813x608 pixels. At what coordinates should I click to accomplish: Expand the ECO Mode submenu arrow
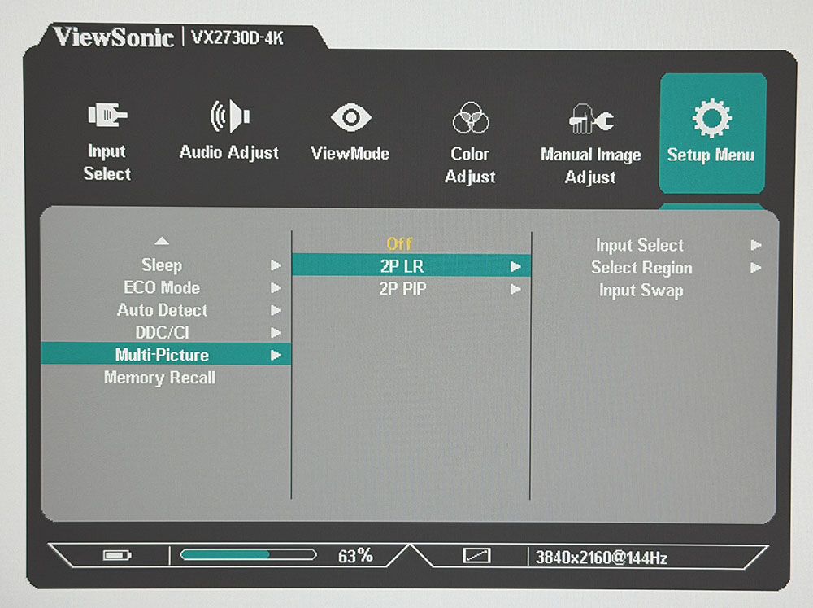pos(276,287)
